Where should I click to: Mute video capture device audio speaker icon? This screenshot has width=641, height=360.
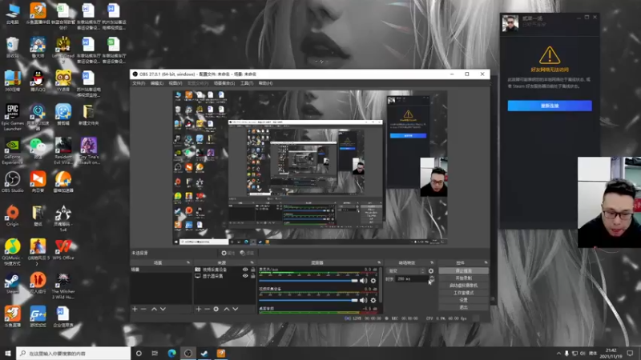click(x=363, y=300)
